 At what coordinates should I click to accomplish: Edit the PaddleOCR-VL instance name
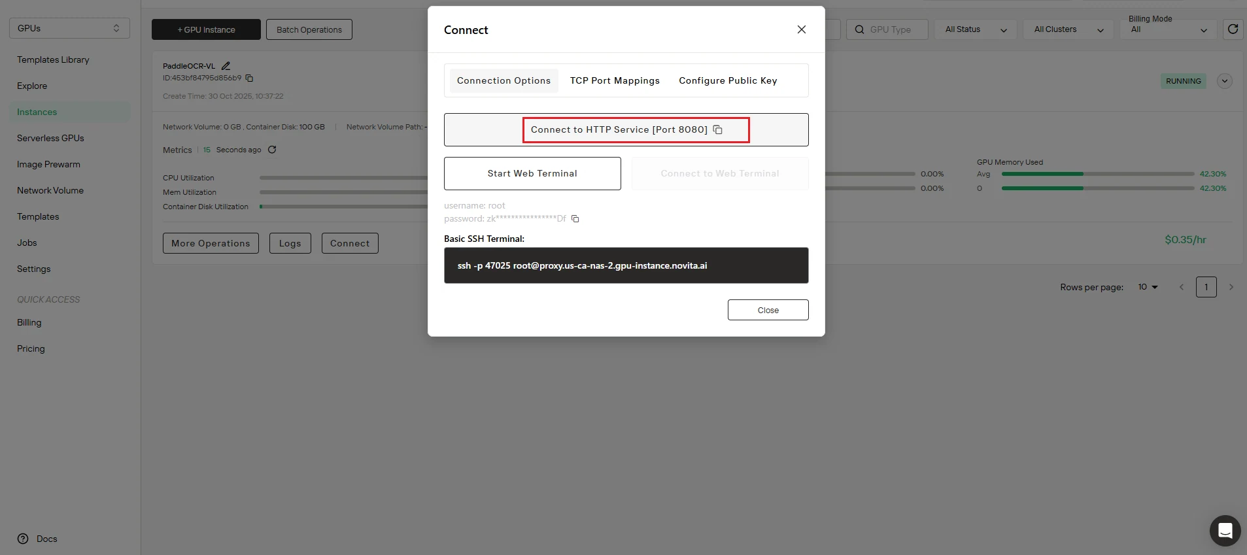(226, 66)
